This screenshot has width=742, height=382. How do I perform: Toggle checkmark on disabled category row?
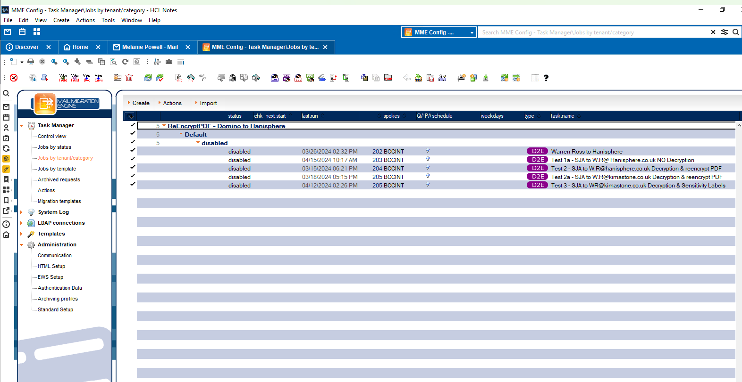pos(133,142)
